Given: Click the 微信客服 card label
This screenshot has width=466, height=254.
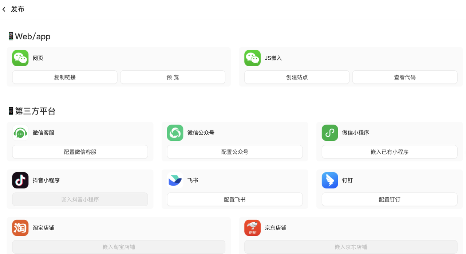Looking at the screenshot, I should click(43, 133).
